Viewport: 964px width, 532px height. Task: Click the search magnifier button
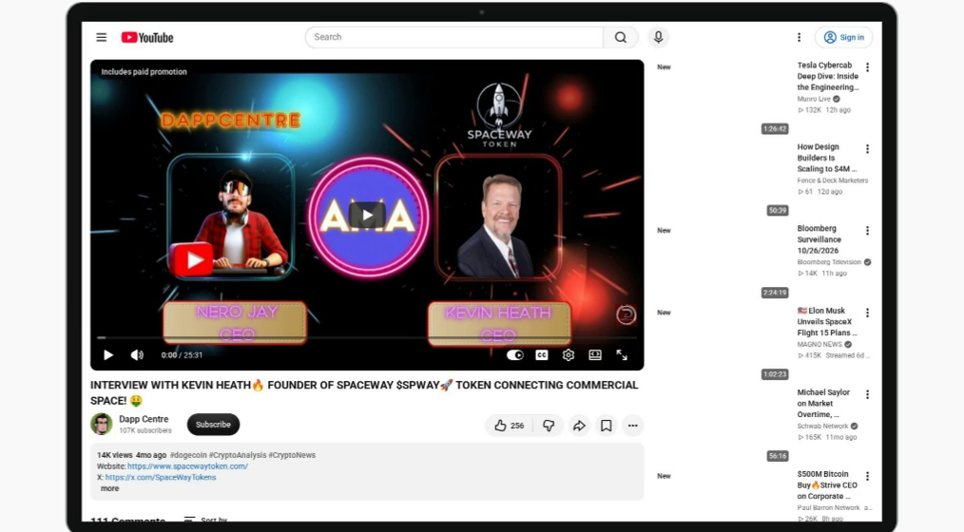pyautogui.click(x=621, y=37)
